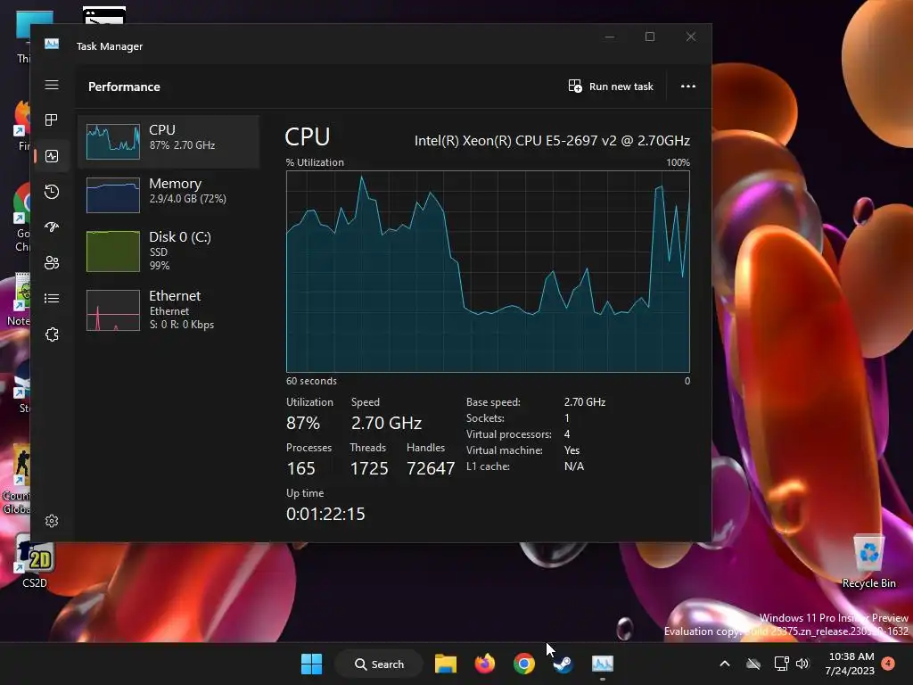Click the up time value 0:01:22:15
This screenshot has width=913, height=685.
coord(325,514)
